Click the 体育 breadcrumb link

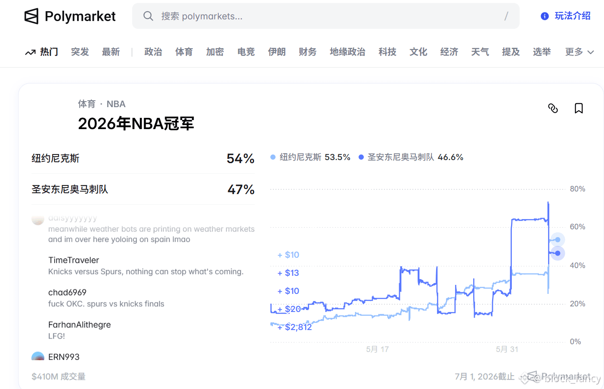point(87,104)
